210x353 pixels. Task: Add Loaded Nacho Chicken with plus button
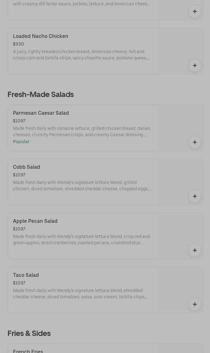[x=195, y=65]
